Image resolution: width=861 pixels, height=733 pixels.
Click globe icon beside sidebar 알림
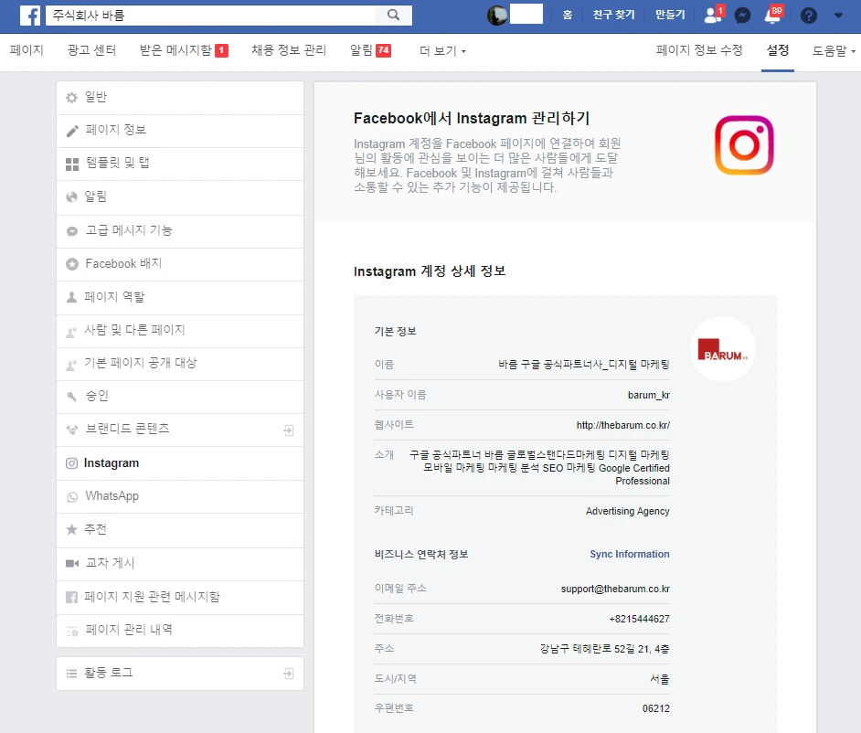coord(71,197)
